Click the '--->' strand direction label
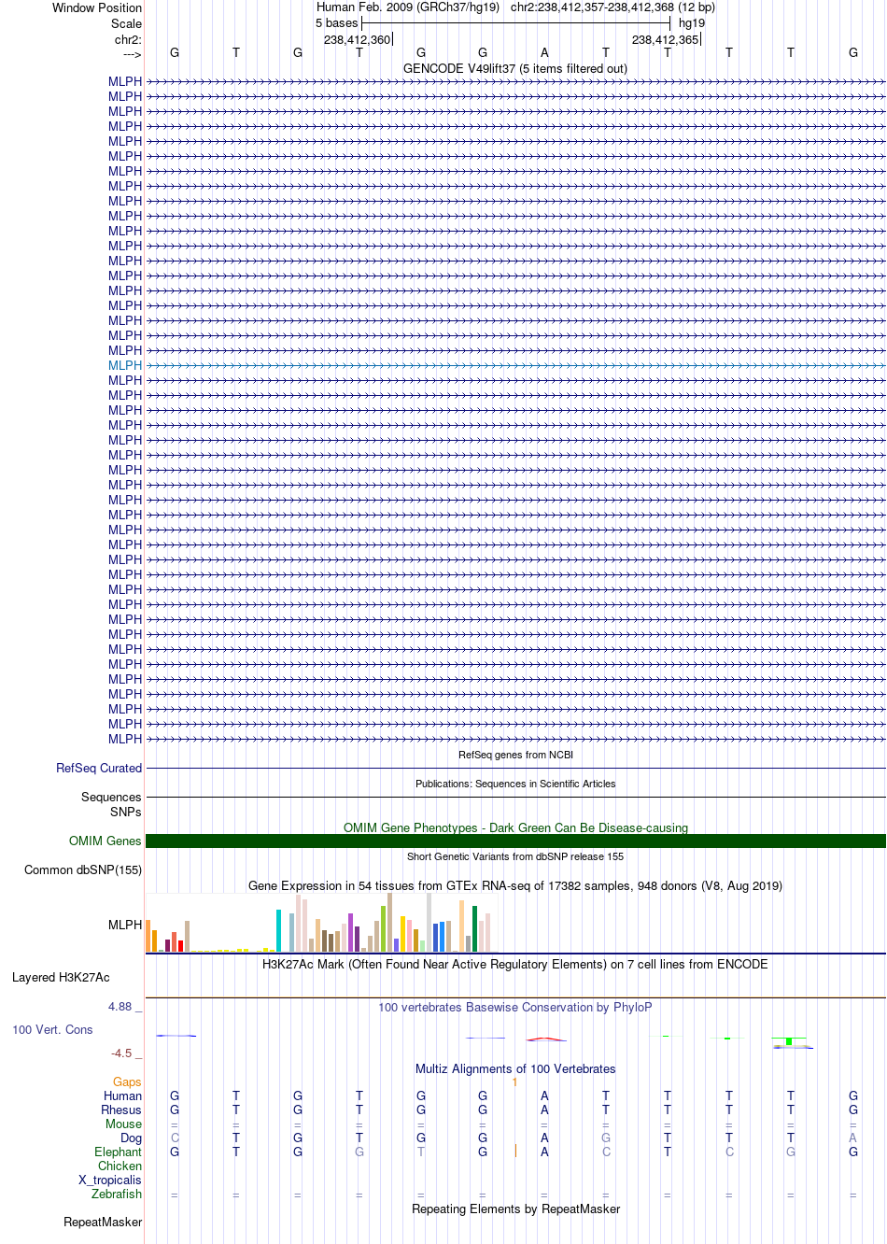887x1244 pixels. click(x=132, y=54)
